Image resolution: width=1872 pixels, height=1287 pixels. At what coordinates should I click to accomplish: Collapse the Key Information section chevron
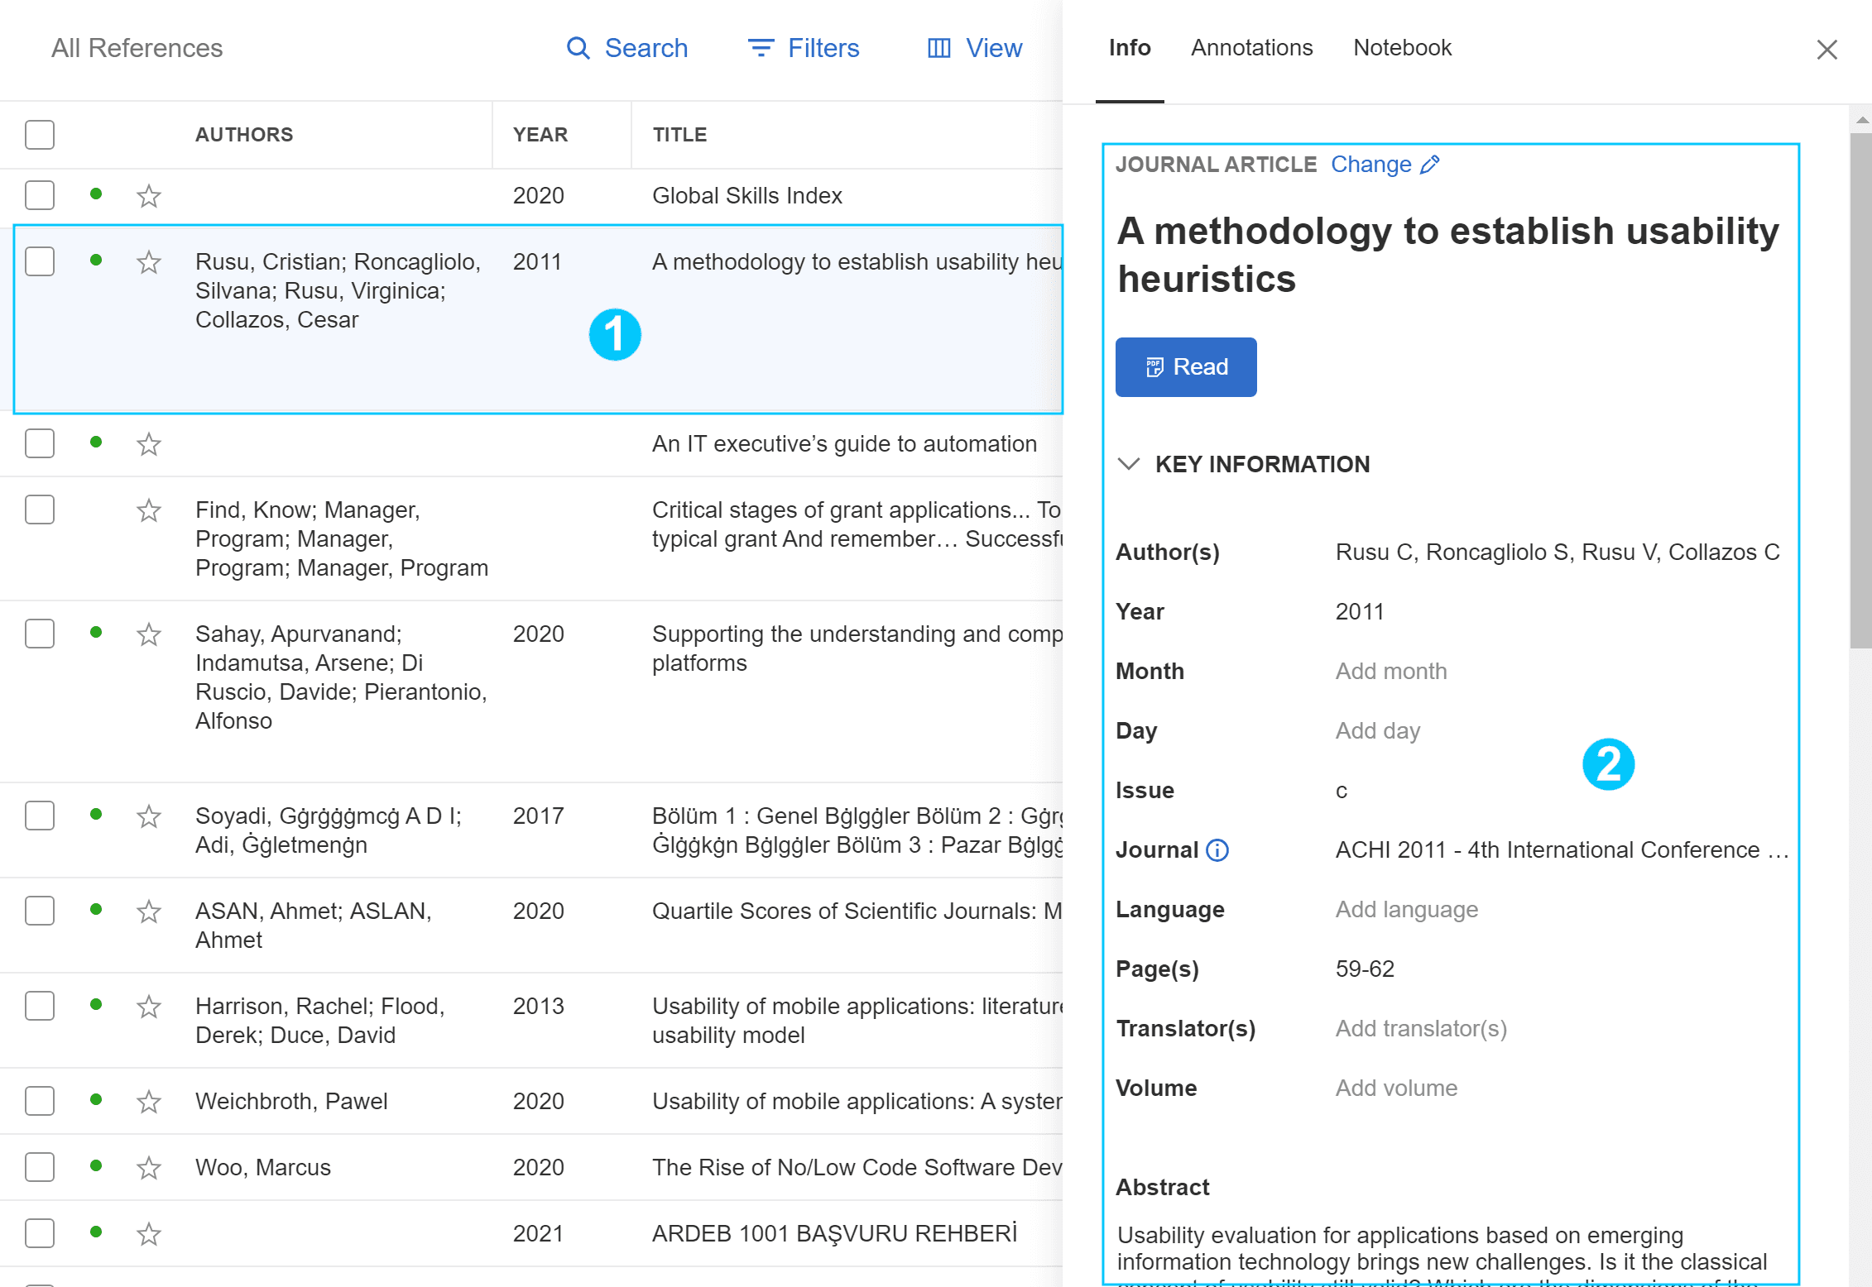[1129, 464]
